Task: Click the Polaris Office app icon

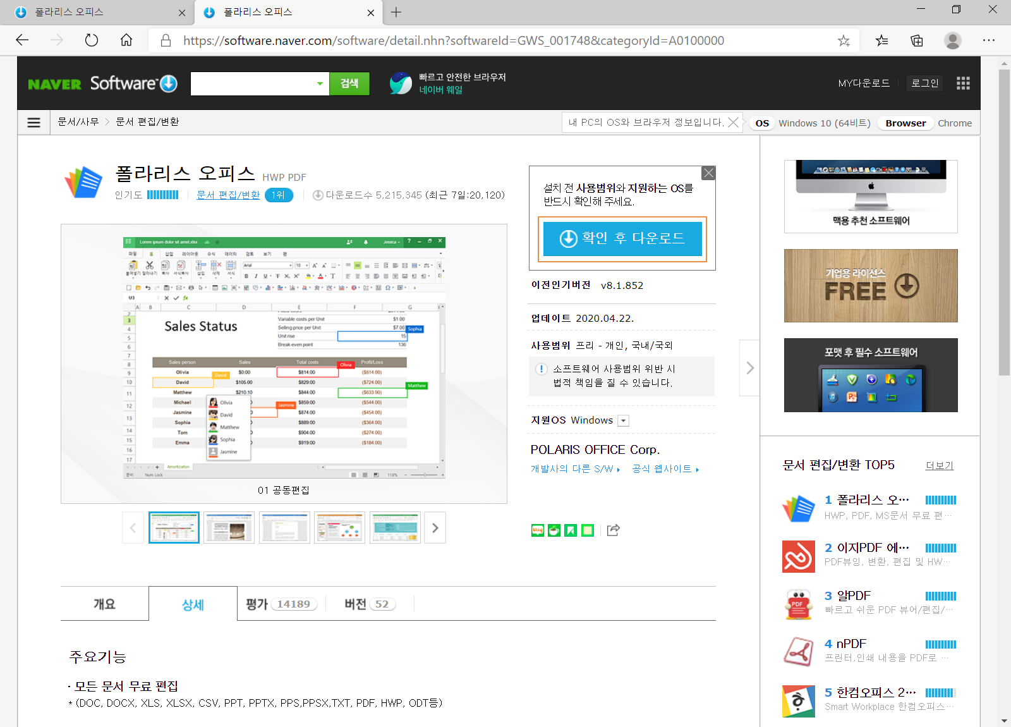Action: 83,182
